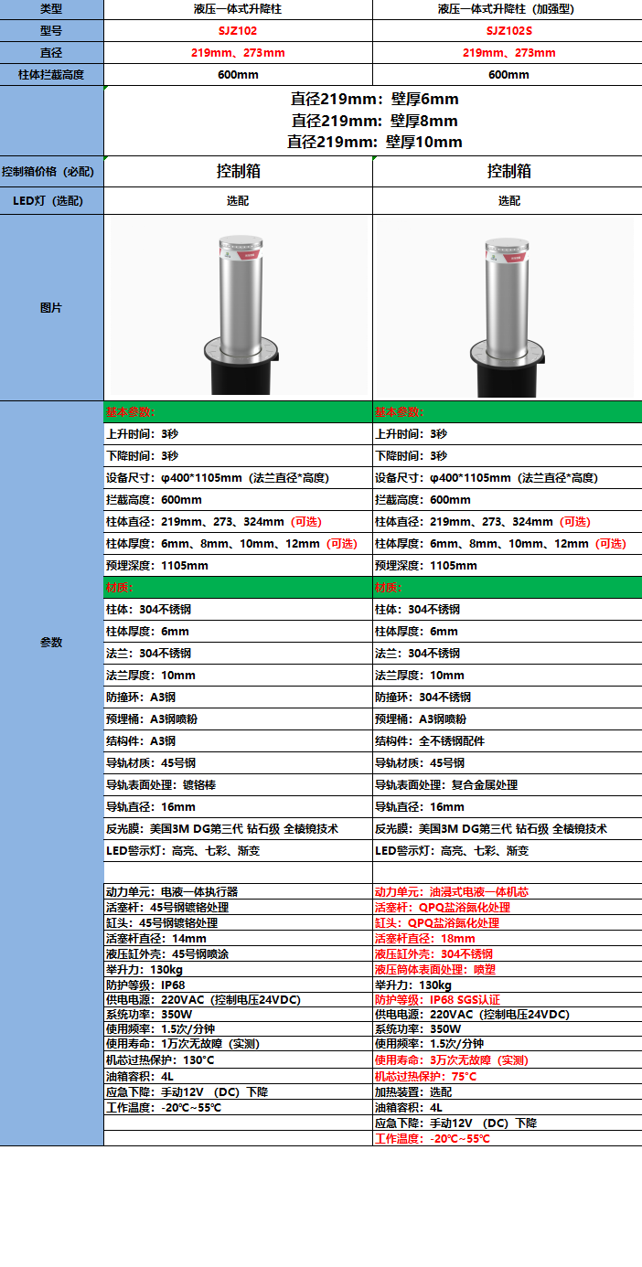Select 活塞杆直径：14mm cell
Screen dimensions: 642x1267
(238, 938)
